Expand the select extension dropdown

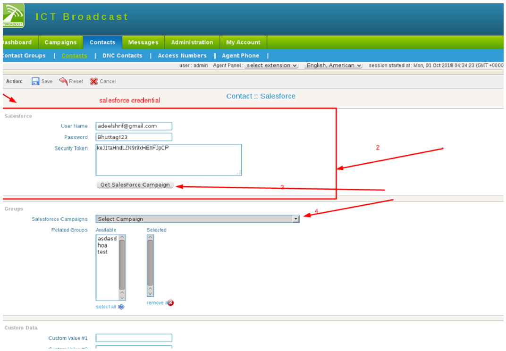coord(271,66)
